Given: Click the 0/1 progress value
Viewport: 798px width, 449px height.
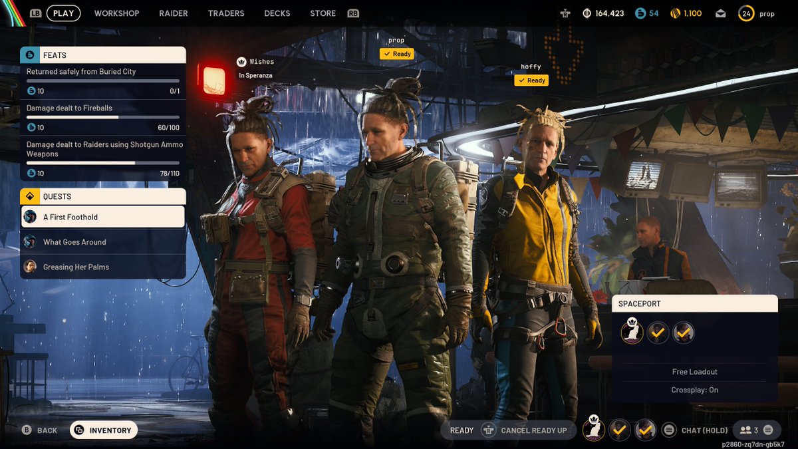Looking at the screenshot, I should (174, 91).
